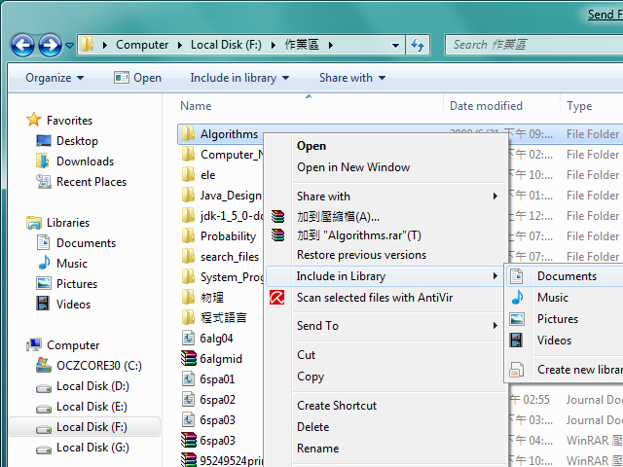Click the Libraries icon in navigation pane

[34, 223]
